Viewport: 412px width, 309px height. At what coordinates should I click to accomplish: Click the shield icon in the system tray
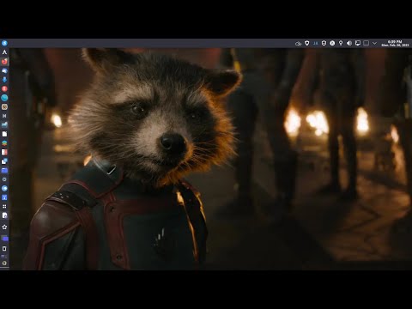(x=306, y=43)
